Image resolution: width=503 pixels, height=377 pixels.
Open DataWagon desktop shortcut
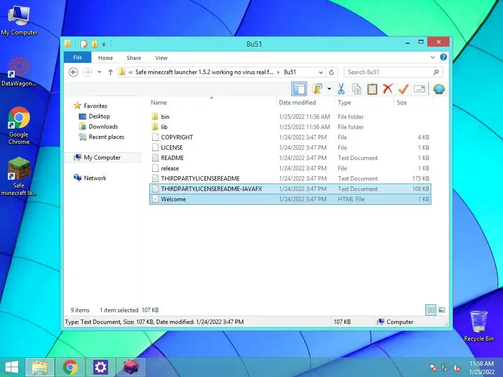[x=19, y=71]
